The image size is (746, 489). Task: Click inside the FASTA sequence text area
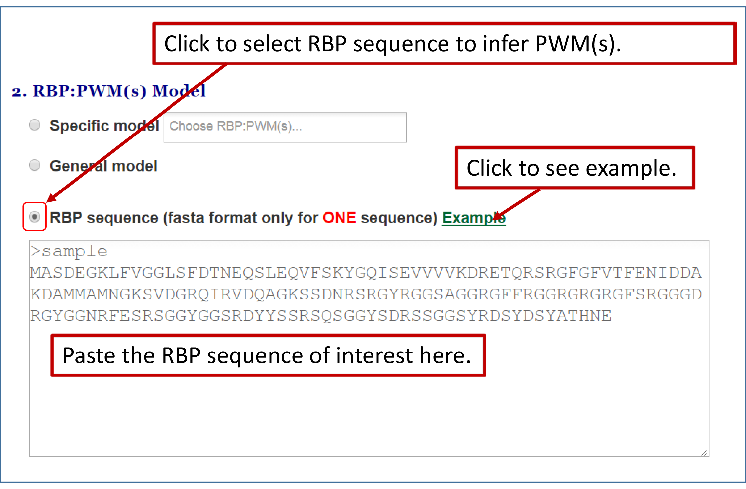369,348
